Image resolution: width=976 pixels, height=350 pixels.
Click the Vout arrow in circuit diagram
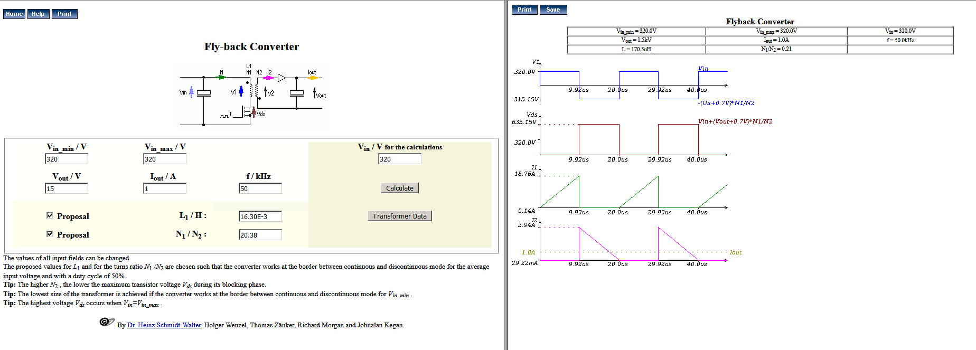(315, 93)
